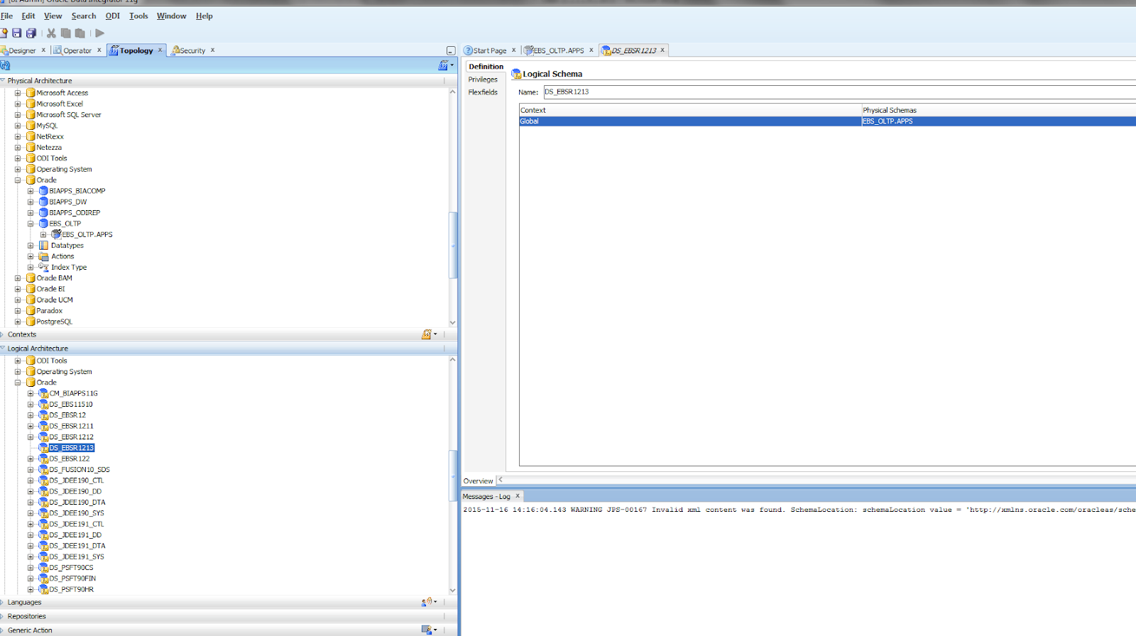Switch to the EBS_OLTP.APPS editor tab

tap(558, 50)
